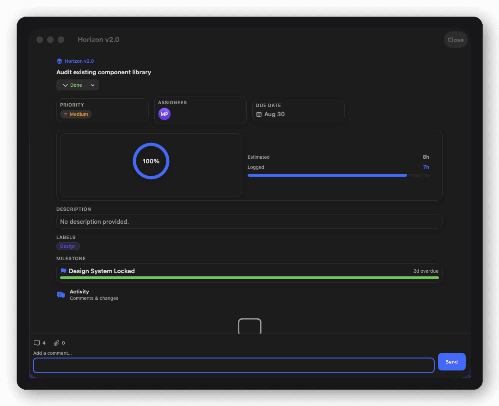
Task: Click the calendar icon beside Aug 30
Action: [x=259, y=114]
